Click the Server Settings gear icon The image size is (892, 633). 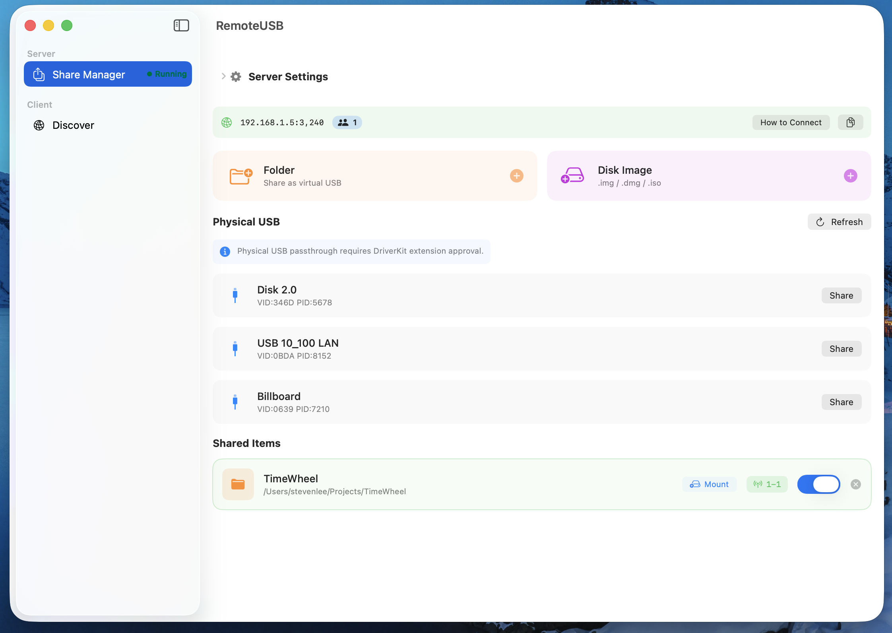(236, 77)
